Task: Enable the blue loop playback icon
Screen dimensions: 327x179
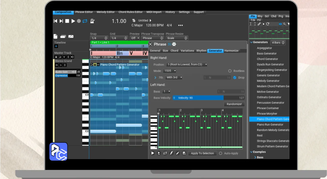Action: (x=85, y=21)
